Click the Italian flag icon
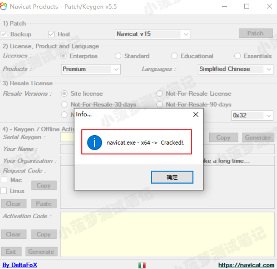The height and width of the screenshot is (269, 277). click(x=142, y=265)
